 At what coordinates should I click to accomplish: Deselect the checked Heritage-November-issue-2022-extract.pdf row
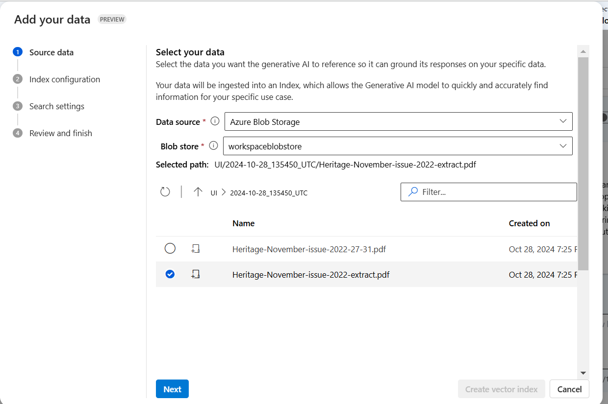170,274
